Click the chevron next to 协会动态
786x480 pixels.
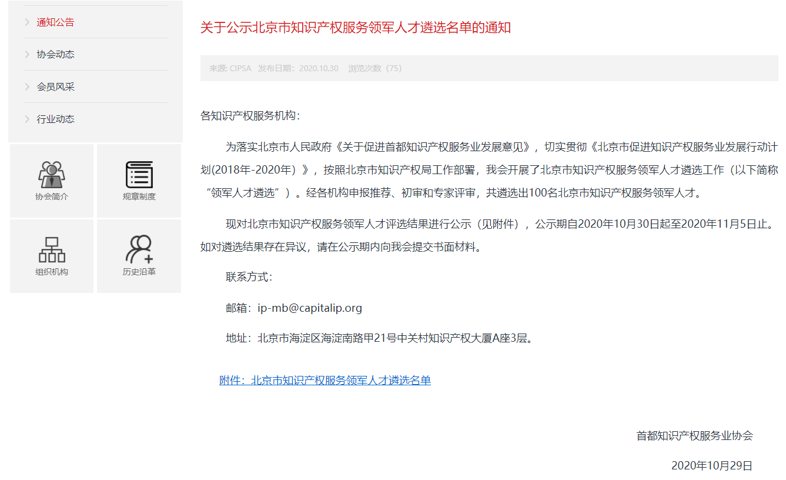(27, 55)
